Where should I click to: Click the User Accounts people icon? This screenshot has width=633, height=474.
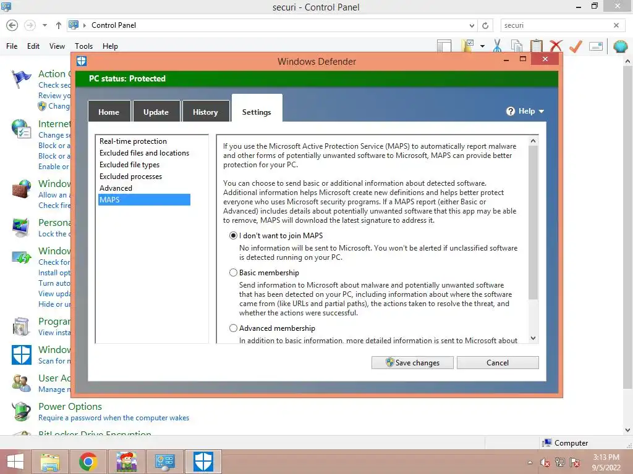tap(22, 383)
